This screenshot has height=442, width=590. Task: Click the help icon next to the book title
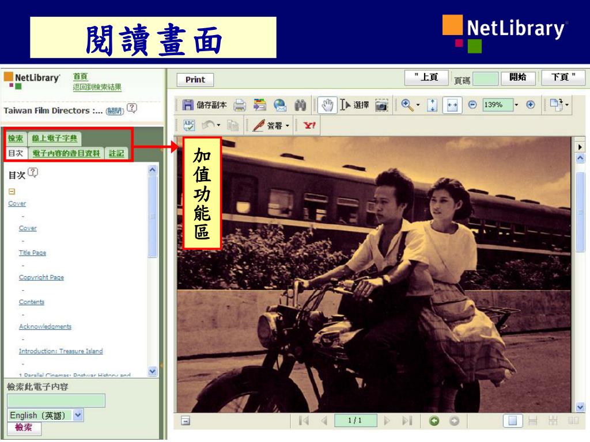pos(132,108)
